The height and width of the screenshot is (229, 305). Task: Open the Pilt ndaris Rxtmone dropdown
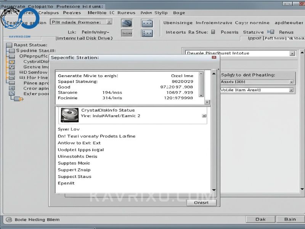(x=109, y=22)
